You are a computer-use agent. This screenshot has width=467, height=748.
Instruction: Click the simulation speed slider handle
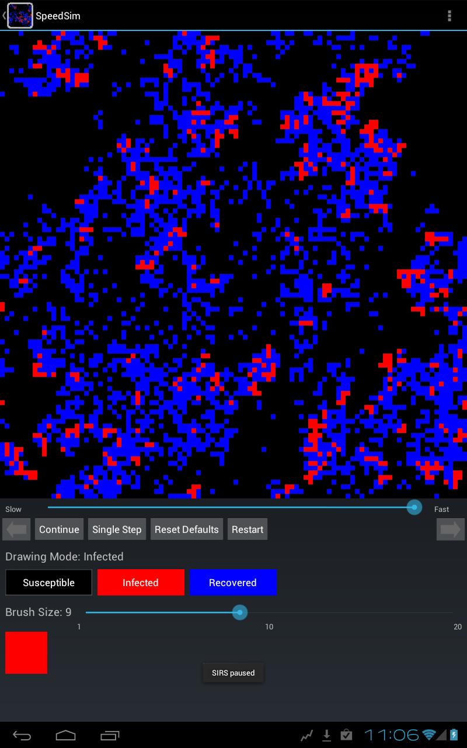click(x=414, y=507)
